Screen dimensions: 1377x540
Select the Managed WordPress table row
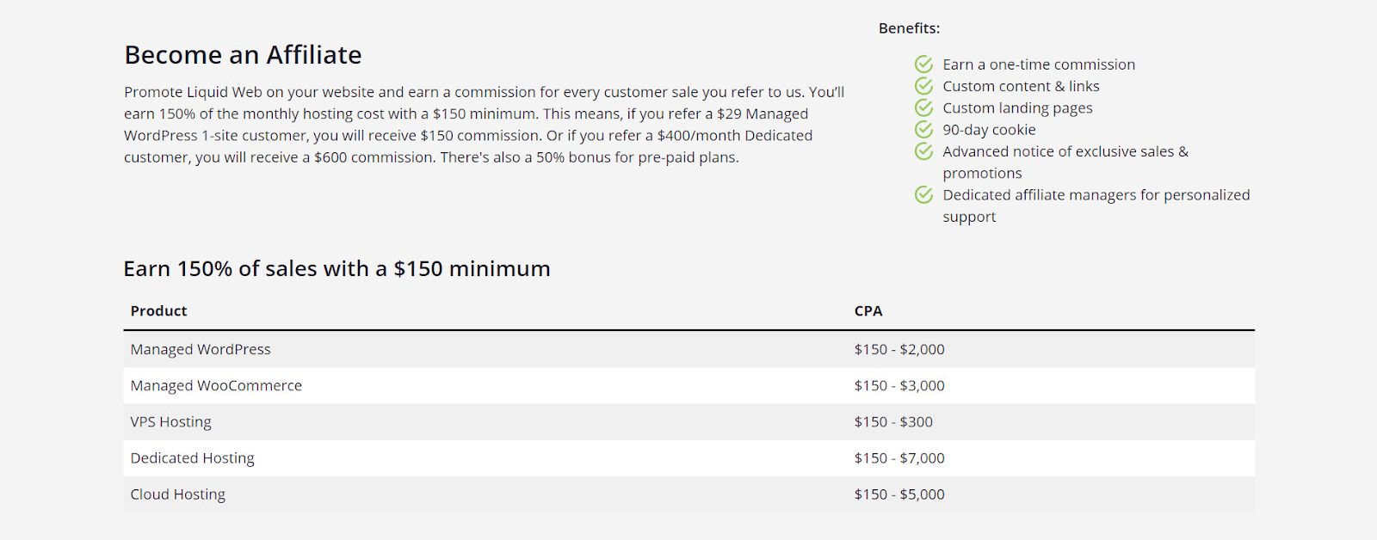tap(201, 350)
